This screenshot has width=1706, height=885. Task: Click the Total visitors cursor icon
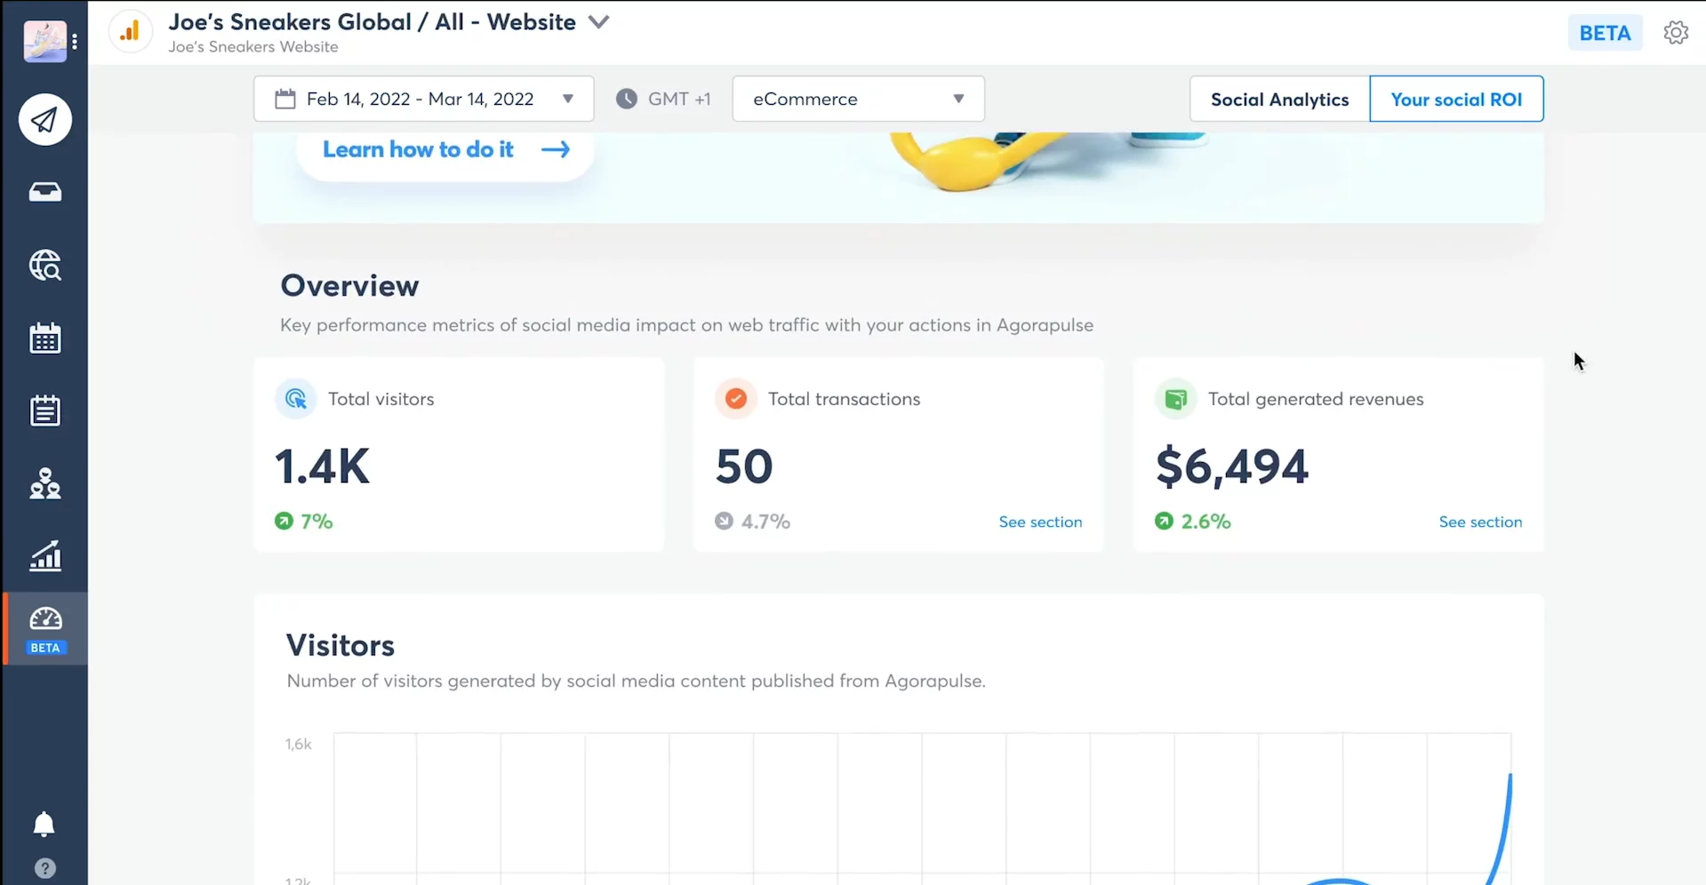coord(296,399)
